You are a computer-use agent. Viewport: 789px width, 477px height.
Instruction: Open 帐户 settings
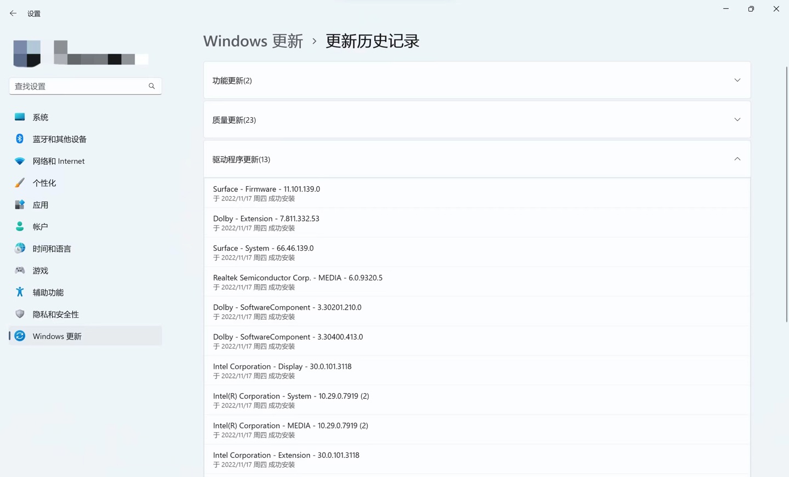[85, 227]
